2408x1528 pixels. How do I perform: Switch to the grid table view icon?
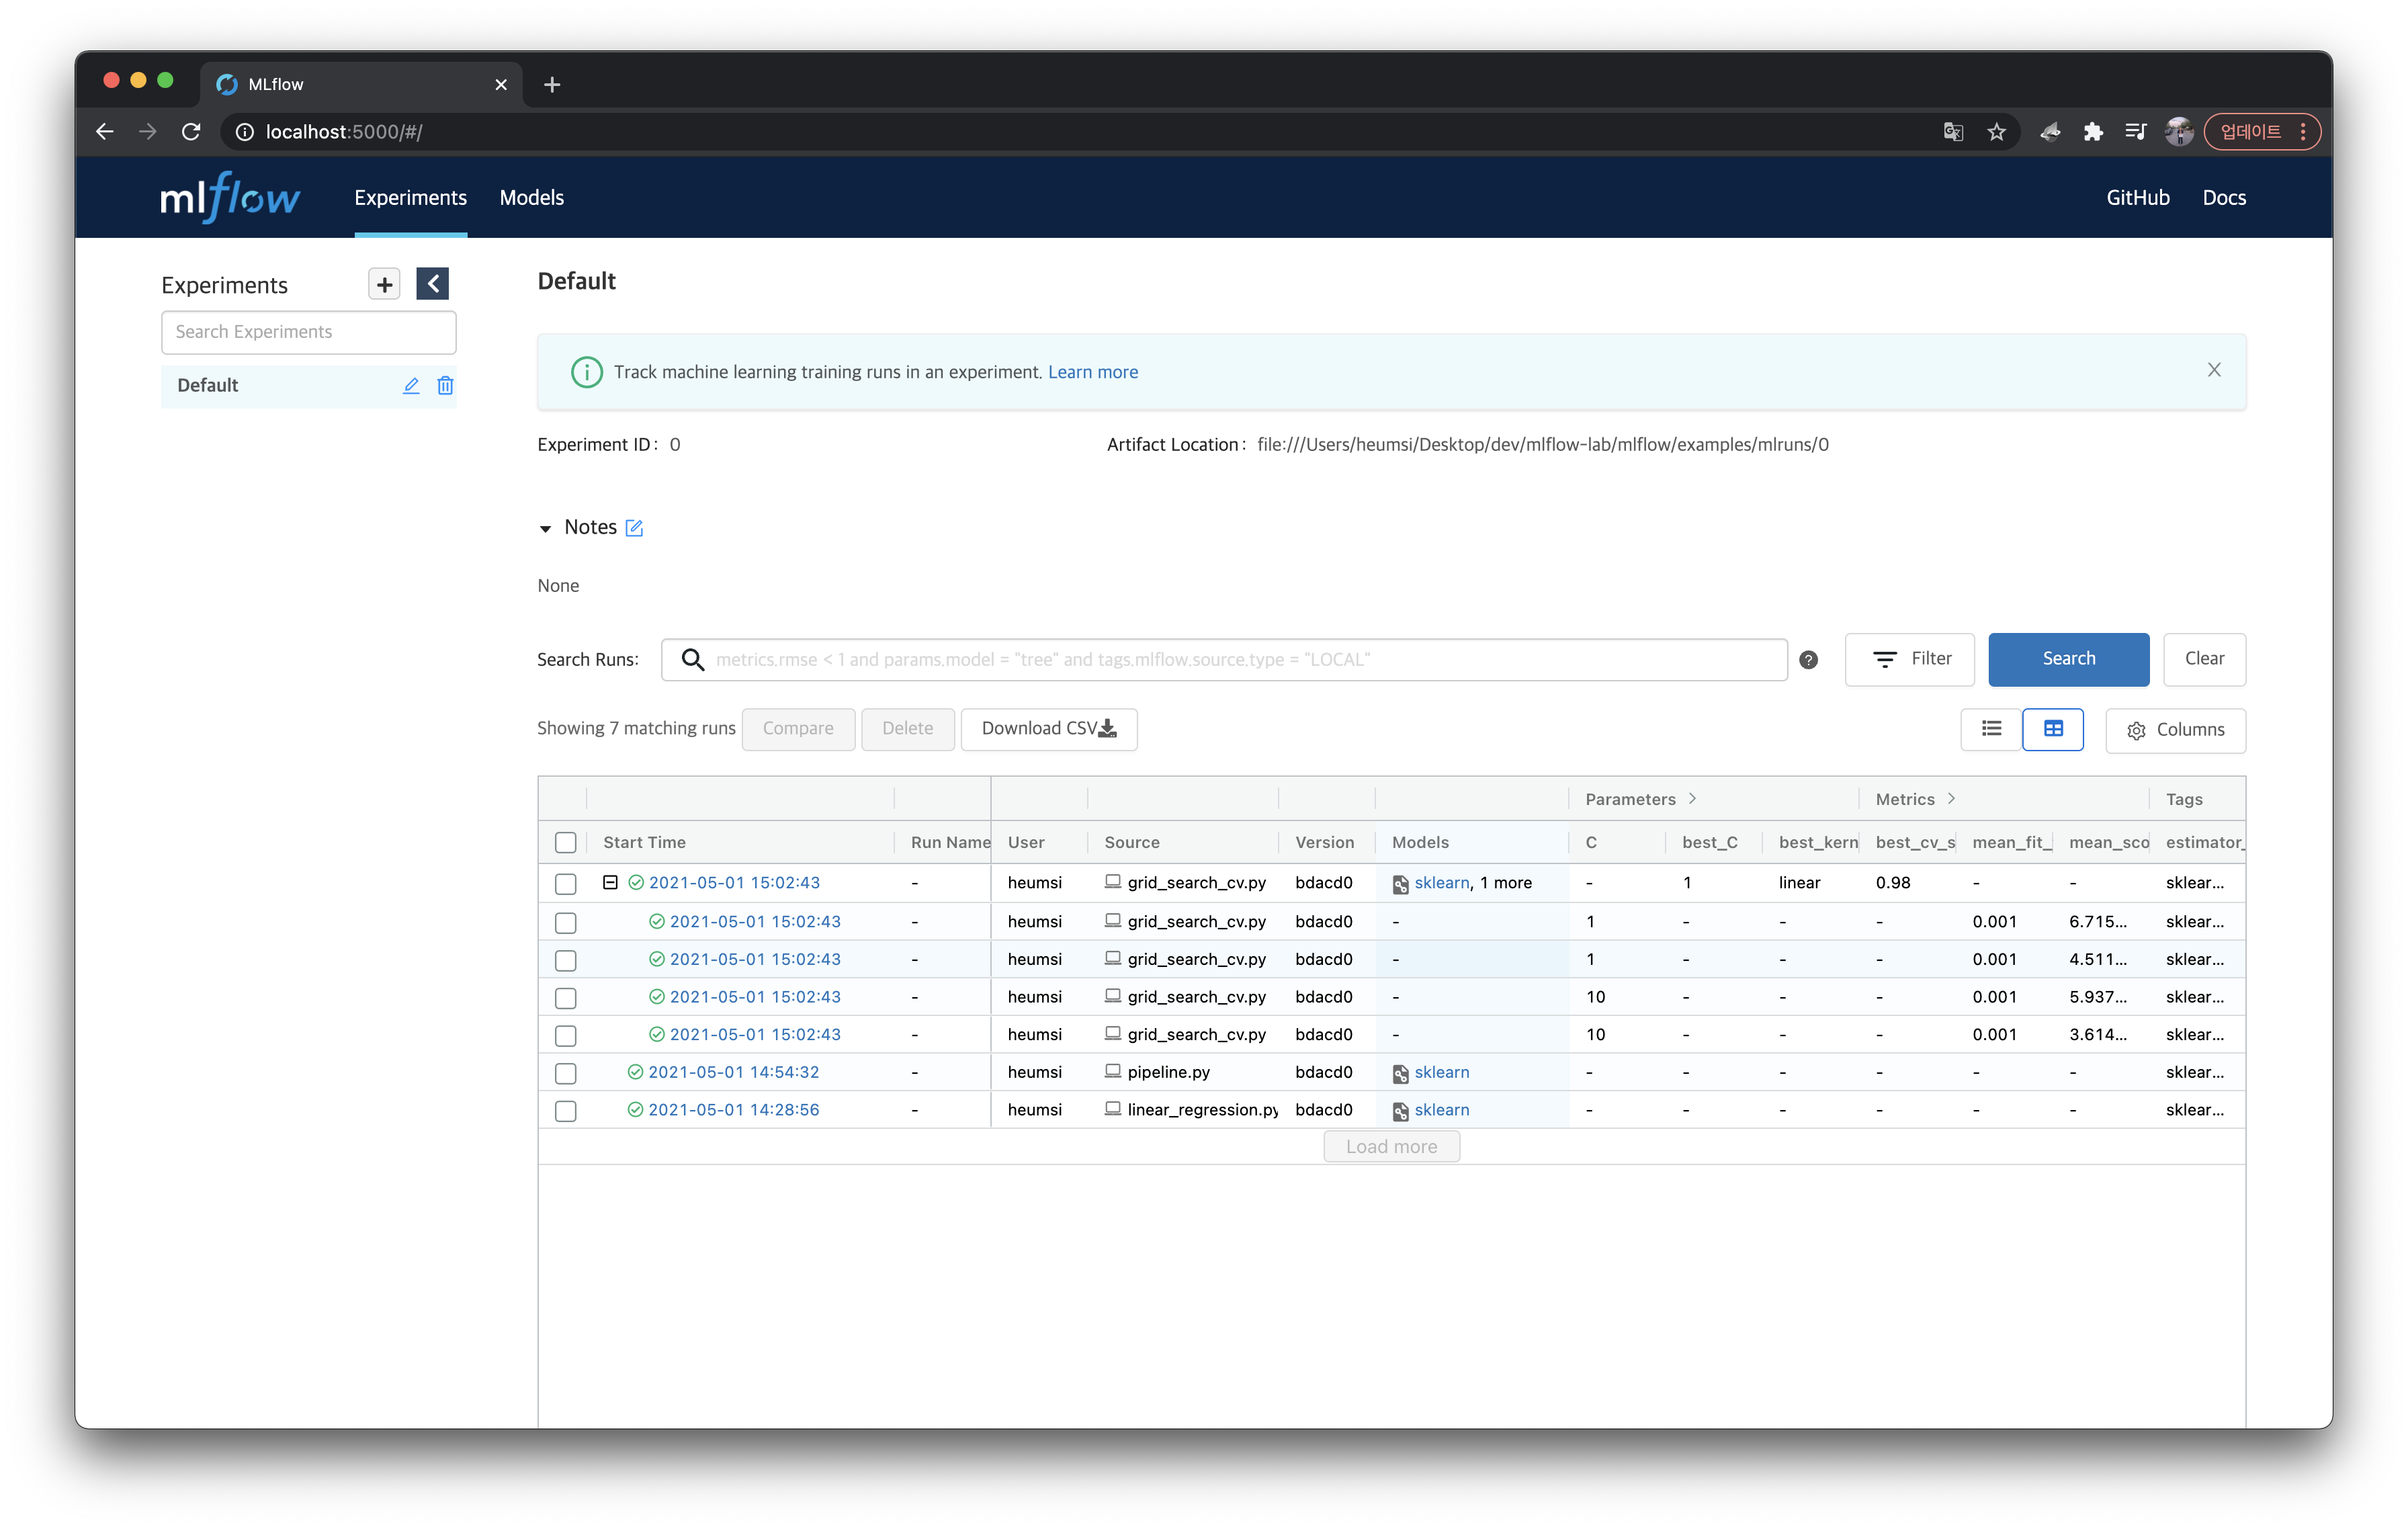click(x=2052, y=729)
